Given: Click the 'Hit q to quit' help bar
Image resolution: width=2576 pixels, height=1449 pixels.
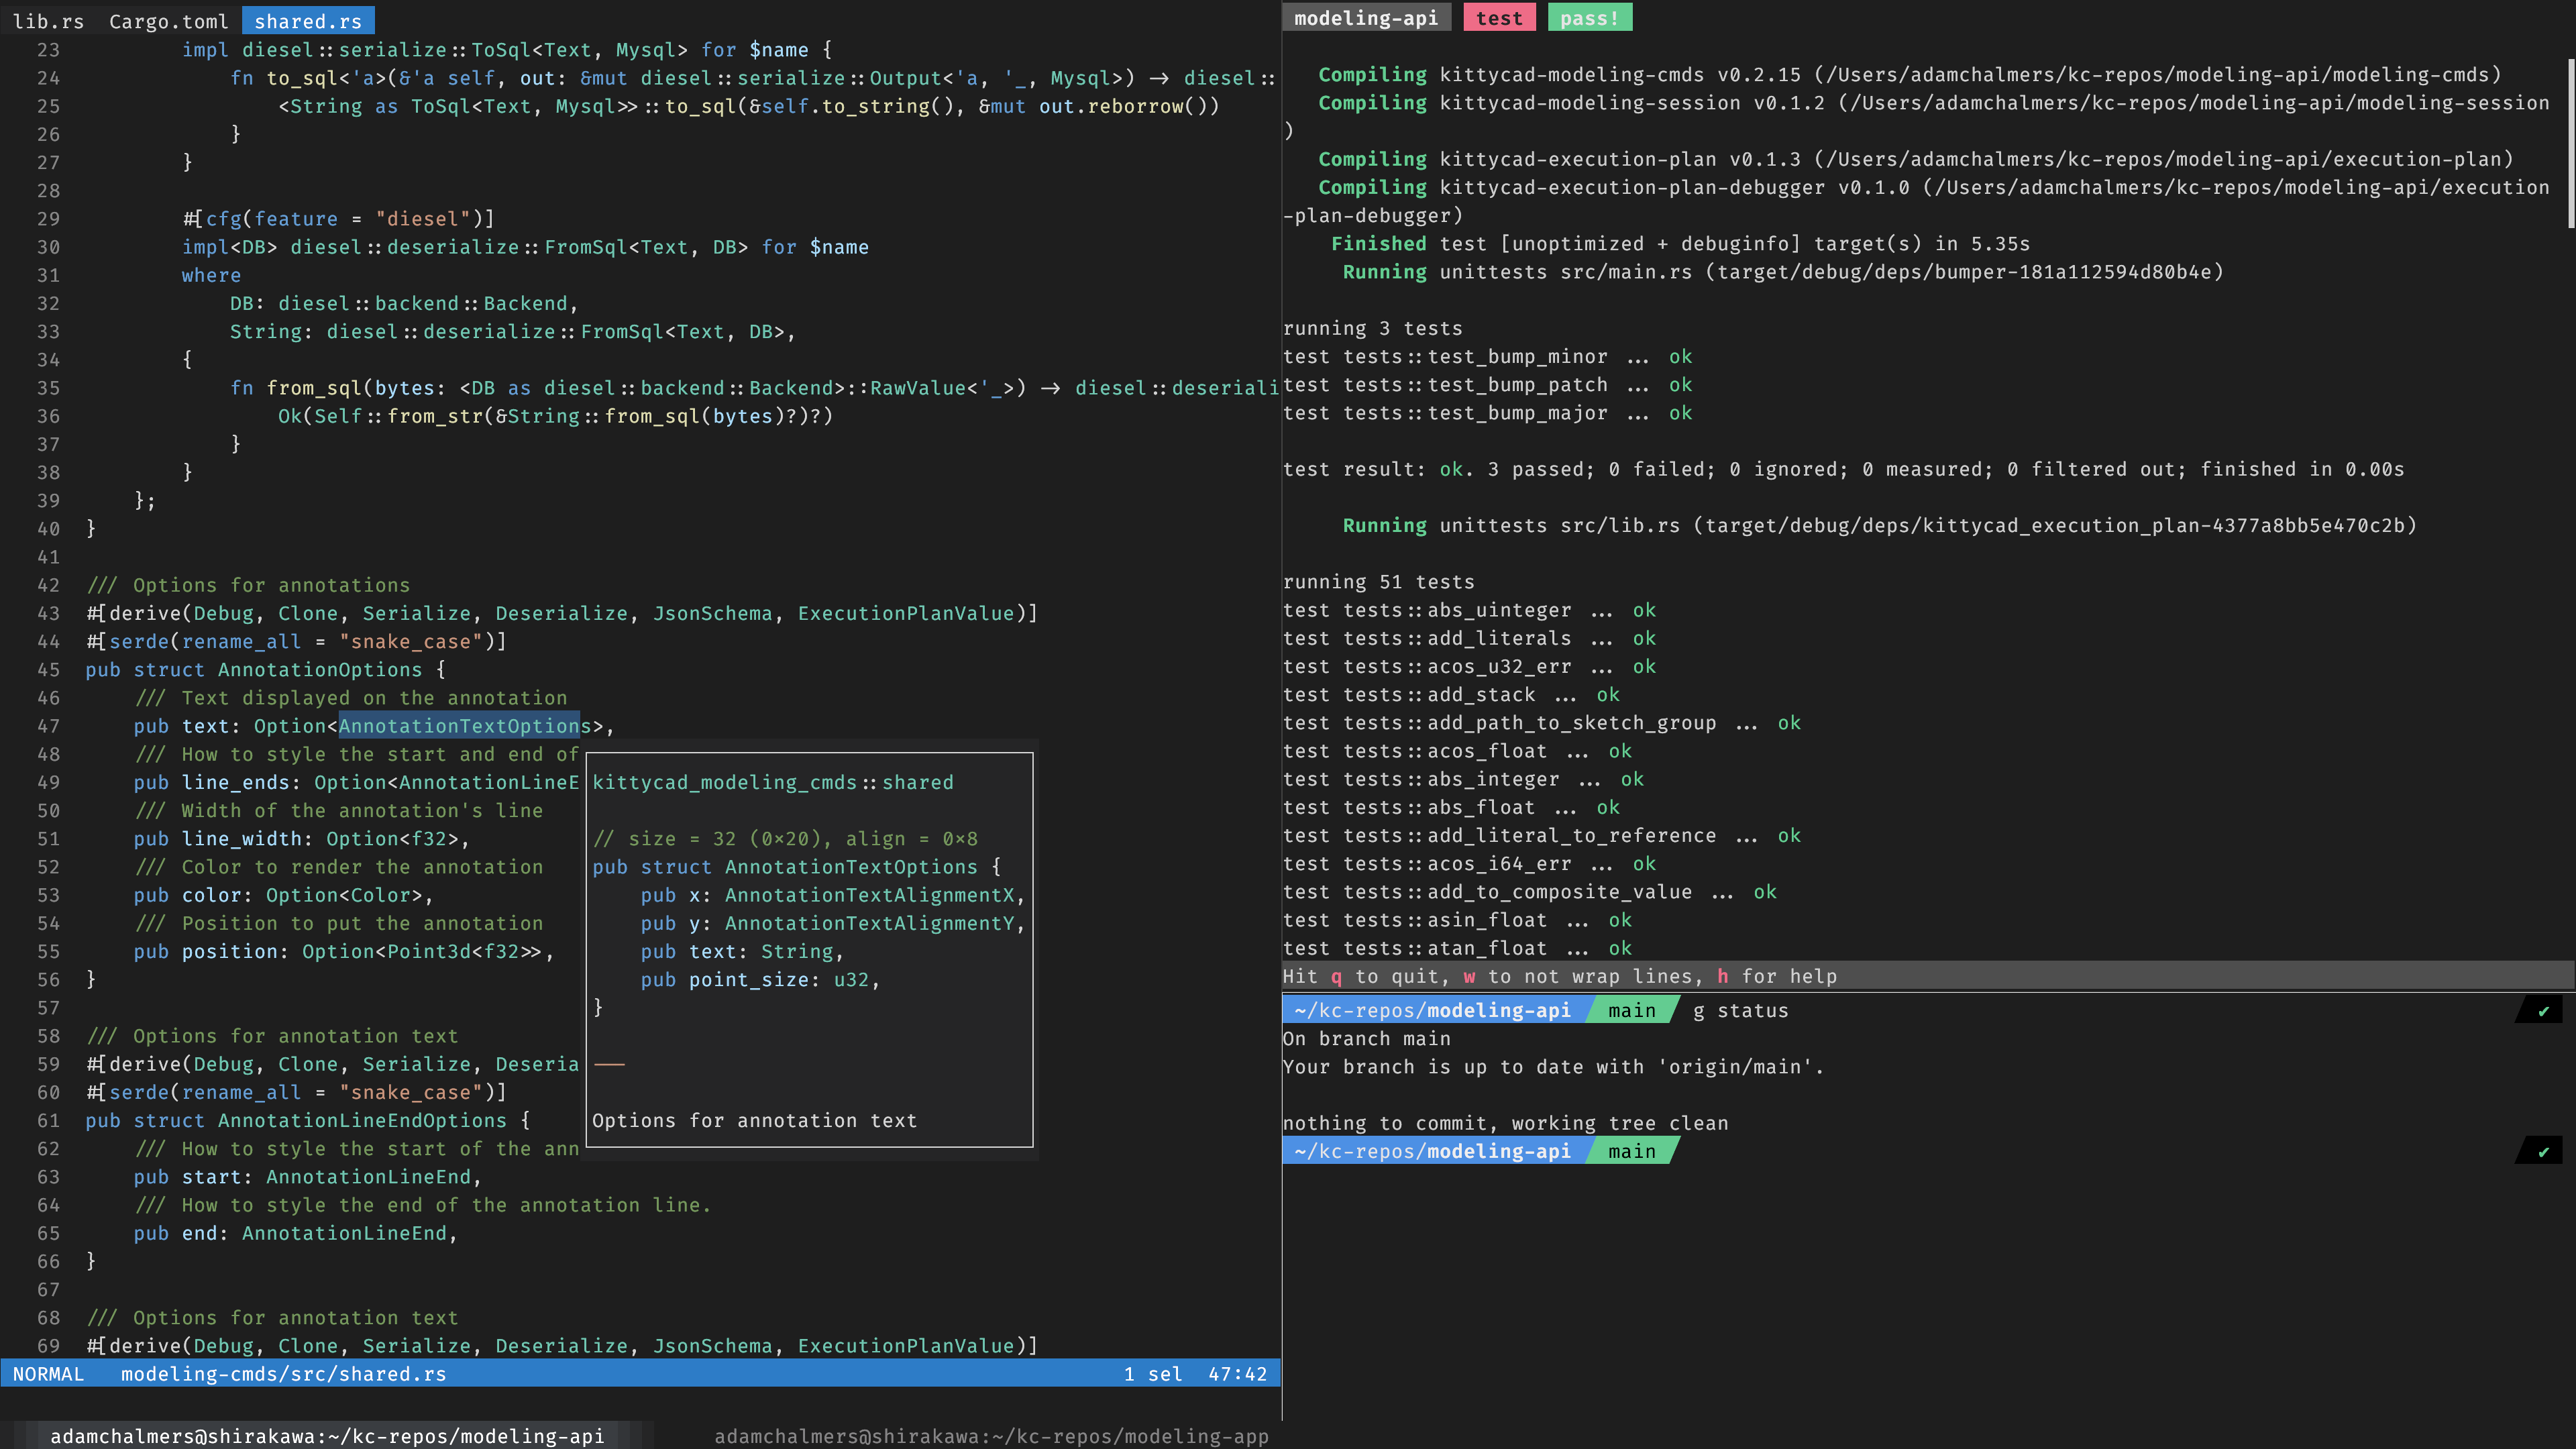Looking at the screenshot, I should point(1927,976).
